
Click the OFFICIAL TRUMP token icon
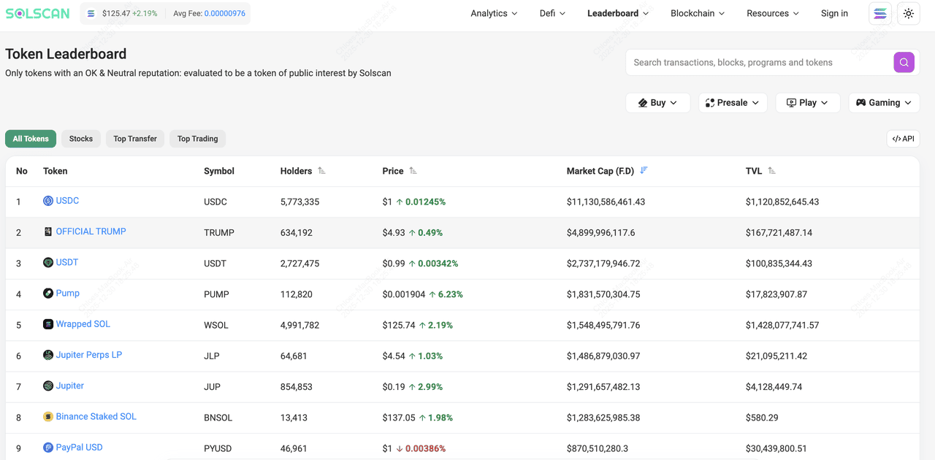click(x=48, y=231)
